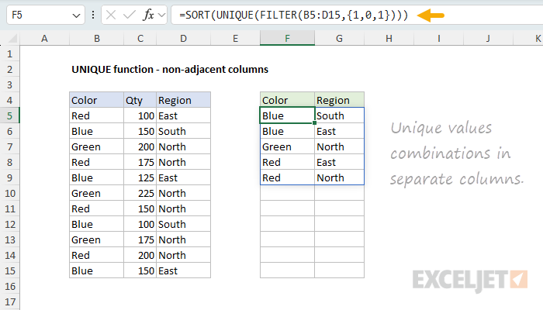Image resolution: width=543 pixels, height=310 pixels.
Task: Click 'East' in cell D15
Action: (184, 270)
